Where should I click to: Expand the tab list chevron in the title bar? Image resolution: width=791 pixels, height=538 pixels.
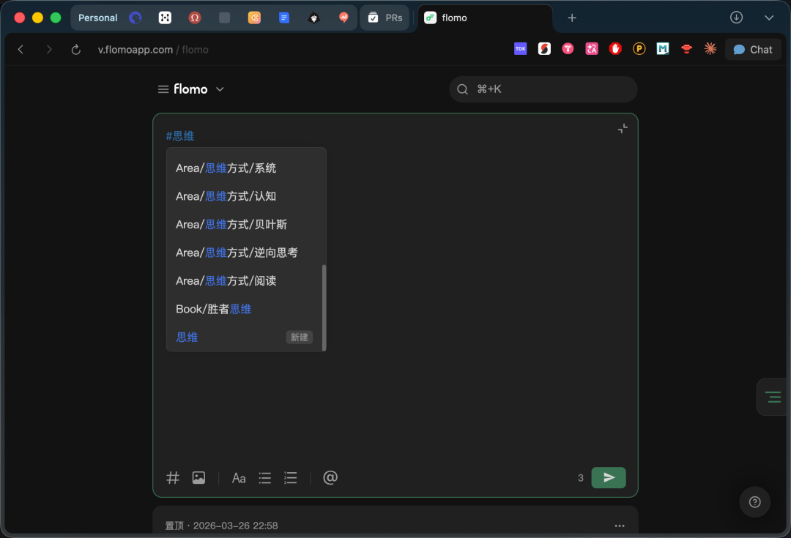[x=769, y=18]
